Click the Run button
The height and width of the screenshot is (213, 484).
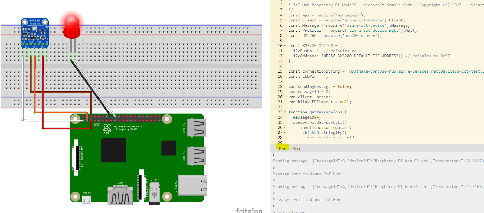pyautogui.click(x=282, y=148)
